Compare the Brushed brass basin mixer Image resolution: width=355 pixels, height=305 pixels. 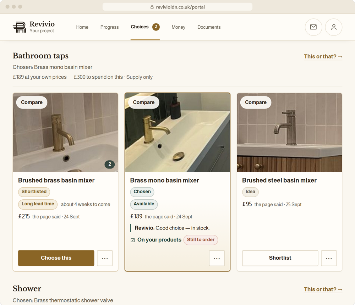[32, 102]
